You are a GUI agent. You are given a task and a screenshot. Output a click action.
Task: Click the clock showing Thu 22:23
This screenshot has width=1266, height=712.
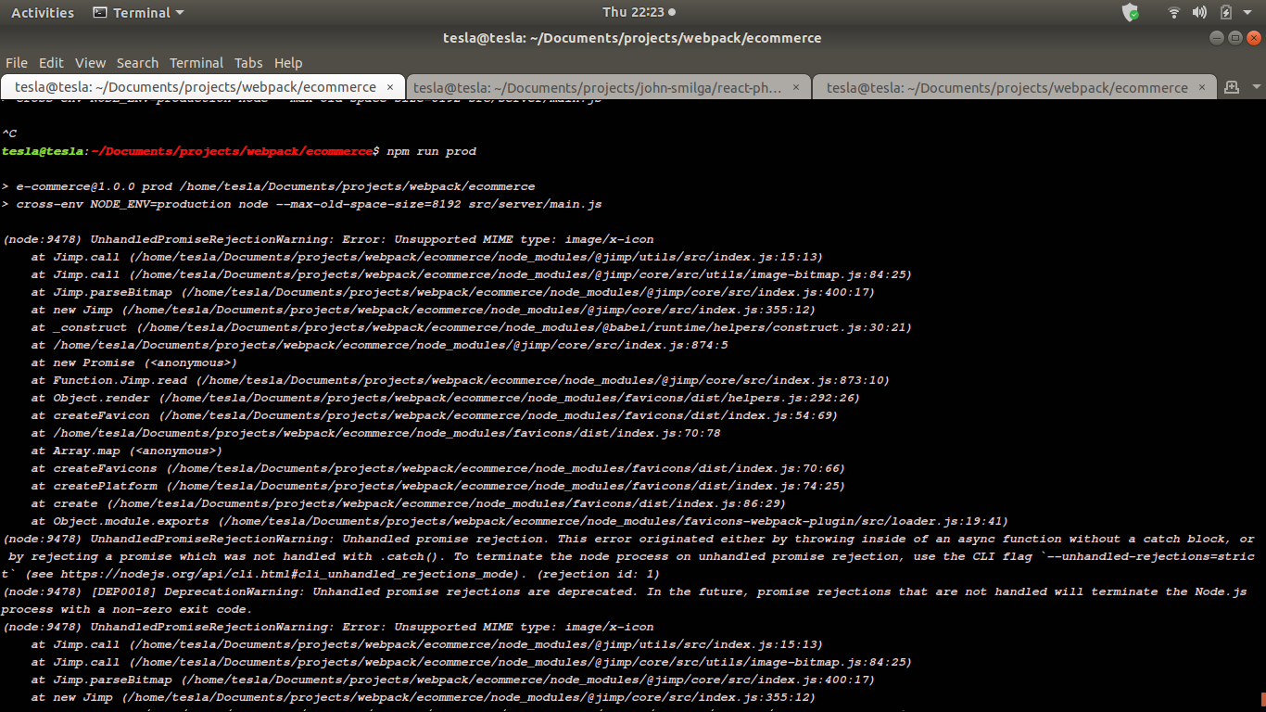[633, 12]
